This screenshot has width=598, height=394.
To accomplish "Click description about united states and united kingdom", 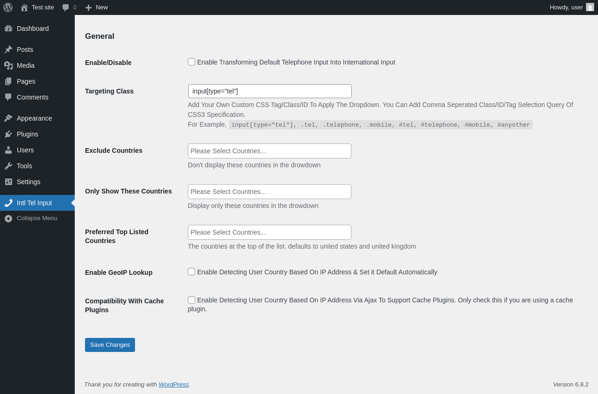I will tap(302, 246).
